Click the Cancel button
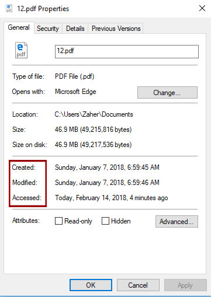This screenshot has height=297, width=211. click(x=138, y=285)
